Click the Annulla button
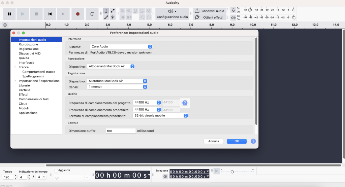The image size is (345, 187). (214, 141)
